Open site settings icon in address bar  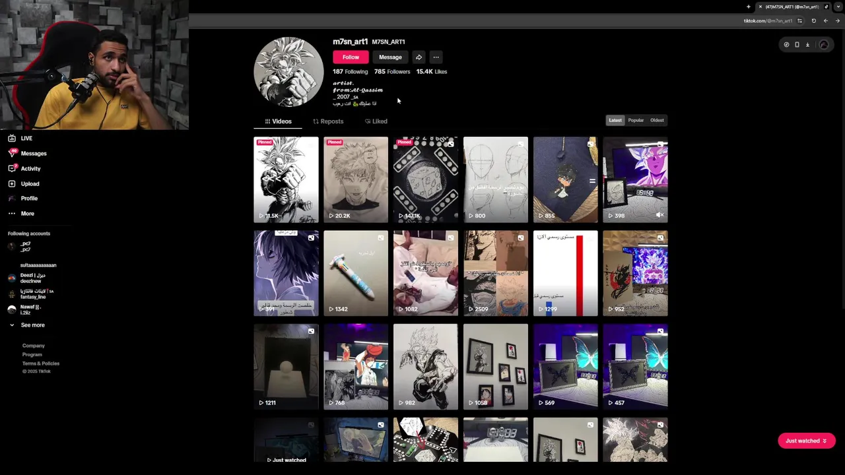coord(799,20)
